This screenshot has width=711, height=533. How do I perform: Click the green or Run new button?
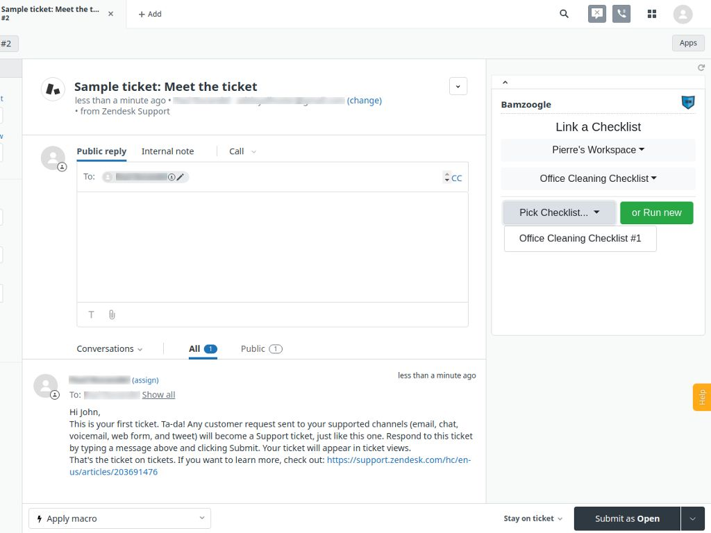point(656,212)
